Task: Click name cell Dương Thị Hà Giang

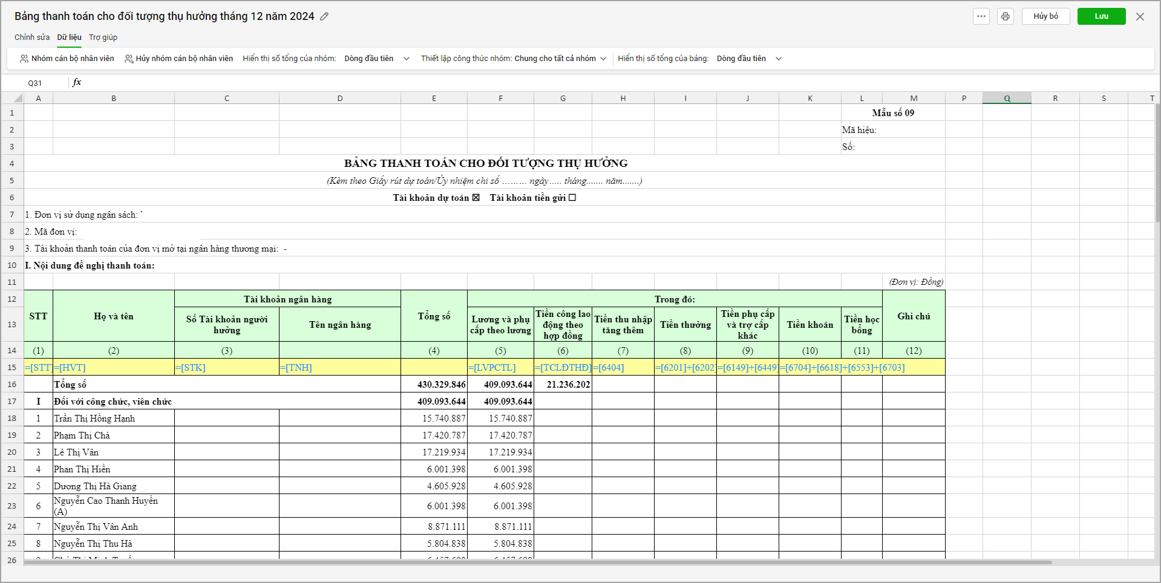Action: [114, 486]
